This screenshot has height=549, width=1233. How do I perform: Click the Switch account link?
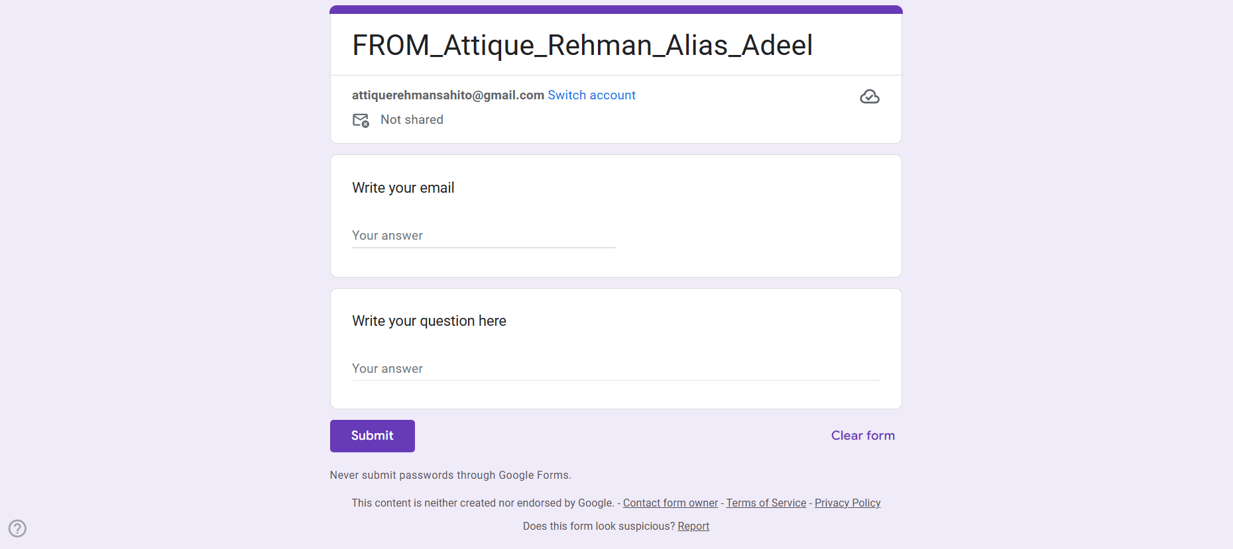[x=591, y=95]
